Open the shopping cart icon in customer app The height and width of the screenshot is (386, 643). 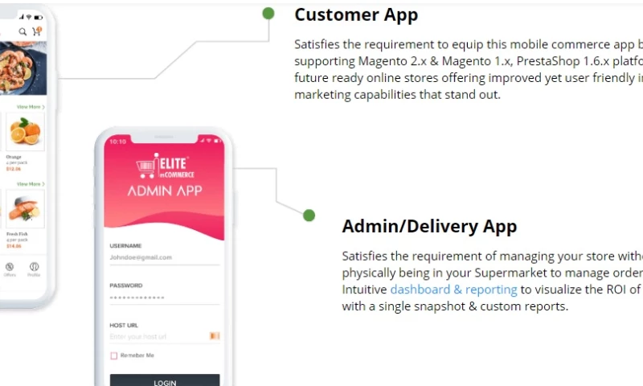37,31
